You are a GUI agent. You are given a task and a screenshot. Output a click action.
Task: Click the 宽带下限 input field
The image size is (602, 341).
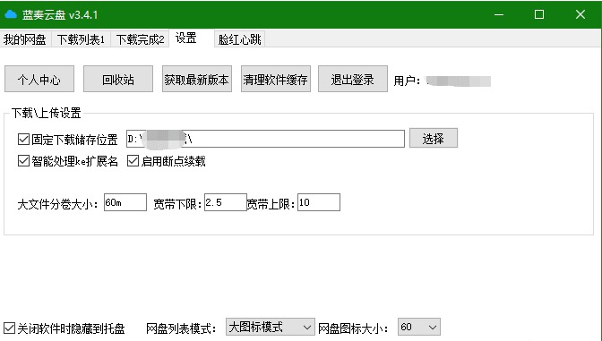[226, 202]
